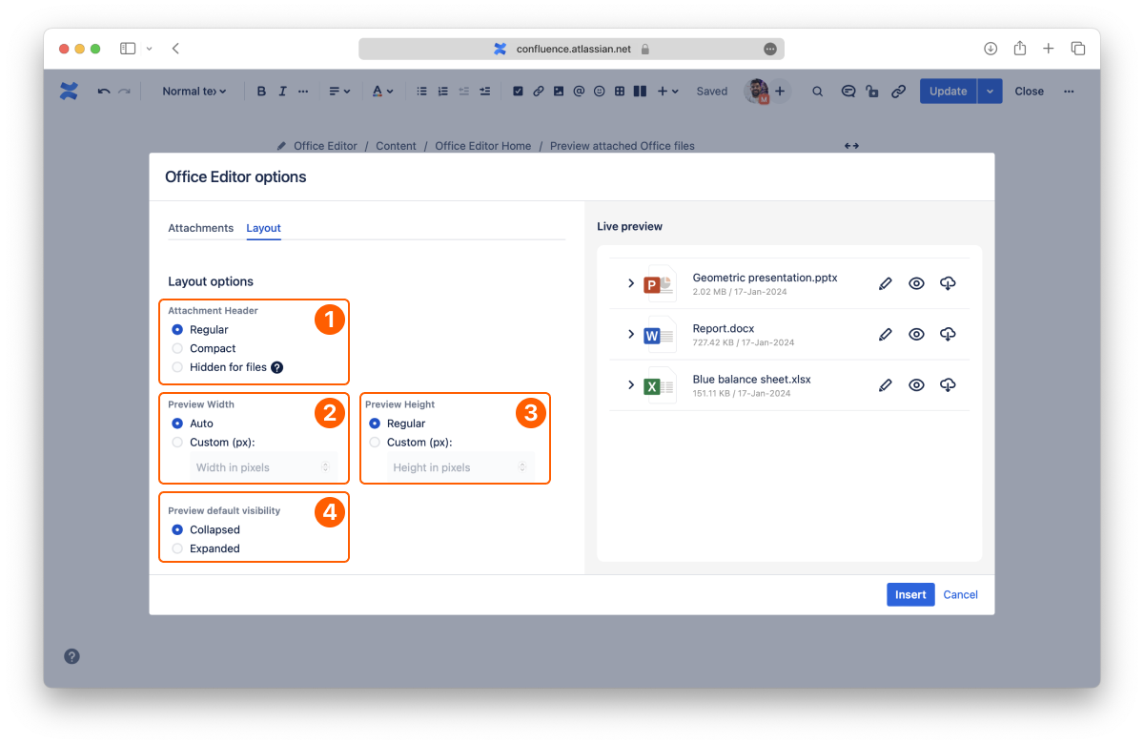Open the text alignment dropdown
The height and width of the screenshot is (744, 1144).
[339, 92]
